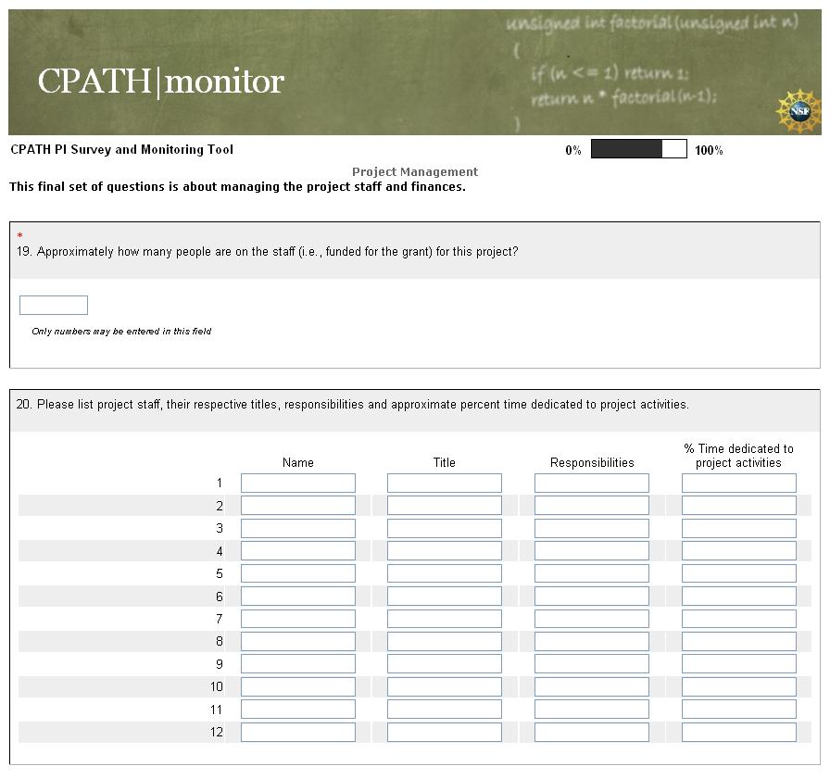Click the Title field in row 8
The width and height of the screenshot is (830, 779).
coord(445,641)
